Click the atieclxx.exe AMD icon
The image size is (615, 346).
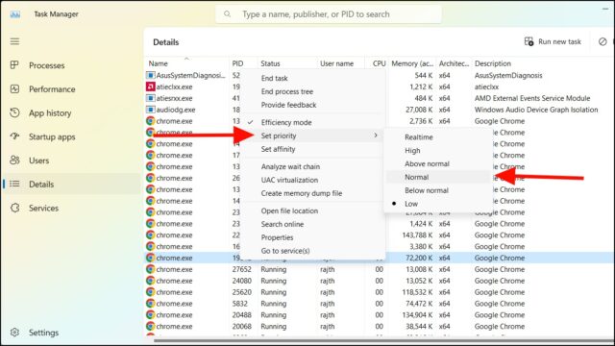tap(150, 86)
